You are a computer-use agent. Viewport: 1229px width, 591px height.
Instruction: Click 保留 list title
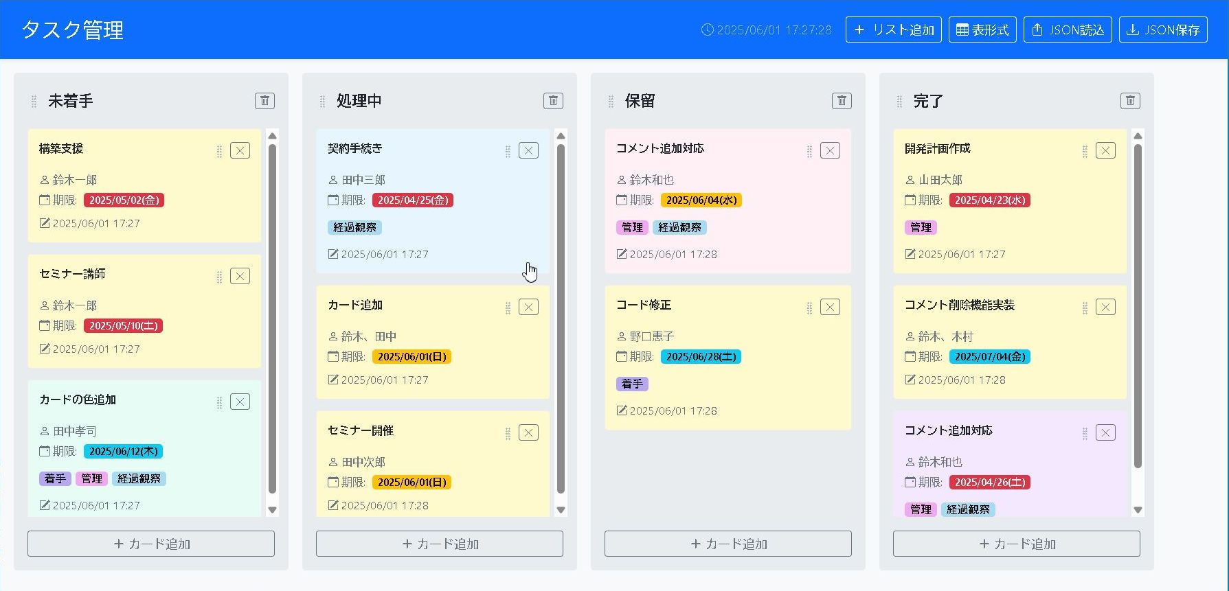tap(640, 101)
